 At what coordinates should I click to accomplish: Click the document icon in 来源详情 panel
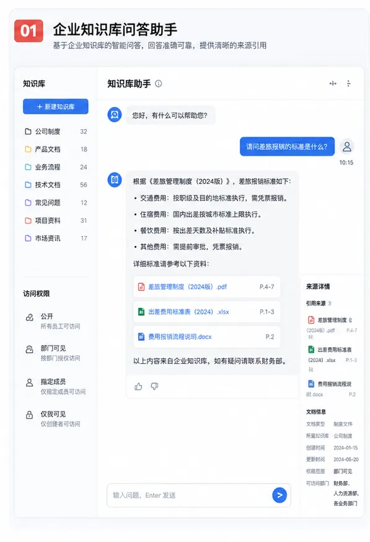click(x=311, y=383)
